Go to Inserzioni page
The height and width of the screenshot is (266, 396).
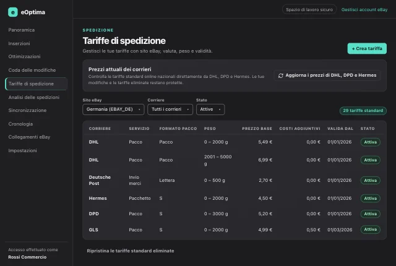(x=19, y=43)
